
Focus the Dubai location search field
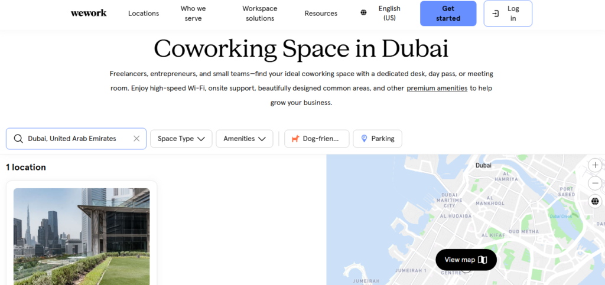tap(76, 139)
